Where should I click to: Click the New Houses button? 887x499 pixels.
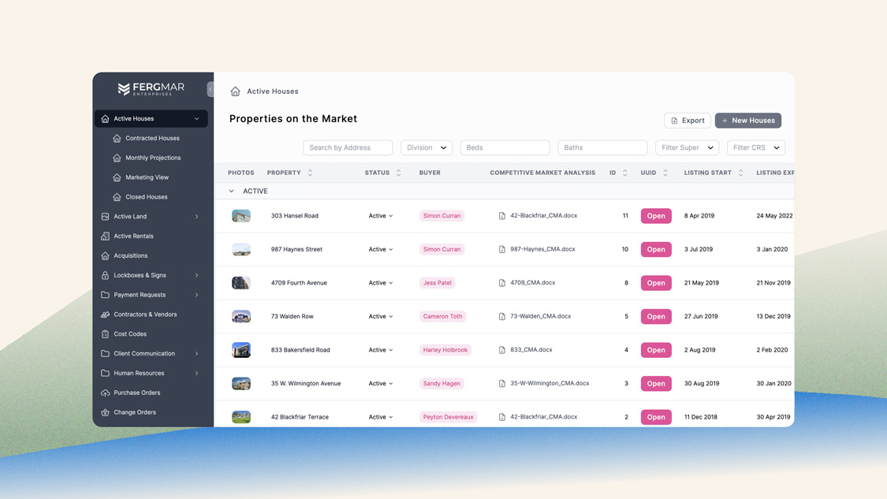pyautogui.click(x=747, y=120)
